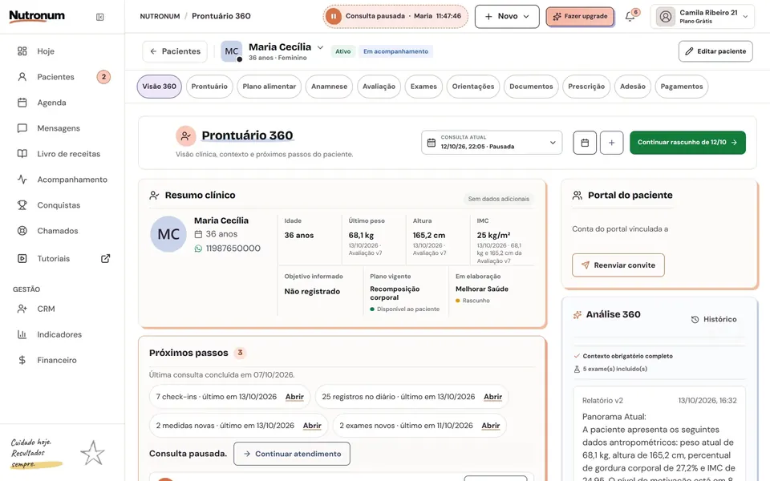770x481 pixels.
Task: Switch to the Prontuário tab
Action: pyautogui.click(x=209, y=87)
